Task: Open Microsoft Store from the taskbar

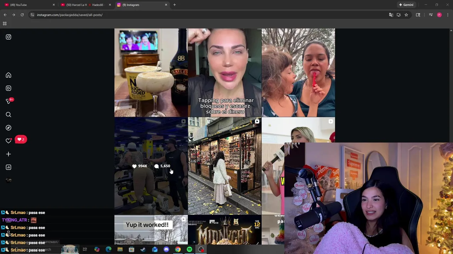Action: [131, 249]
